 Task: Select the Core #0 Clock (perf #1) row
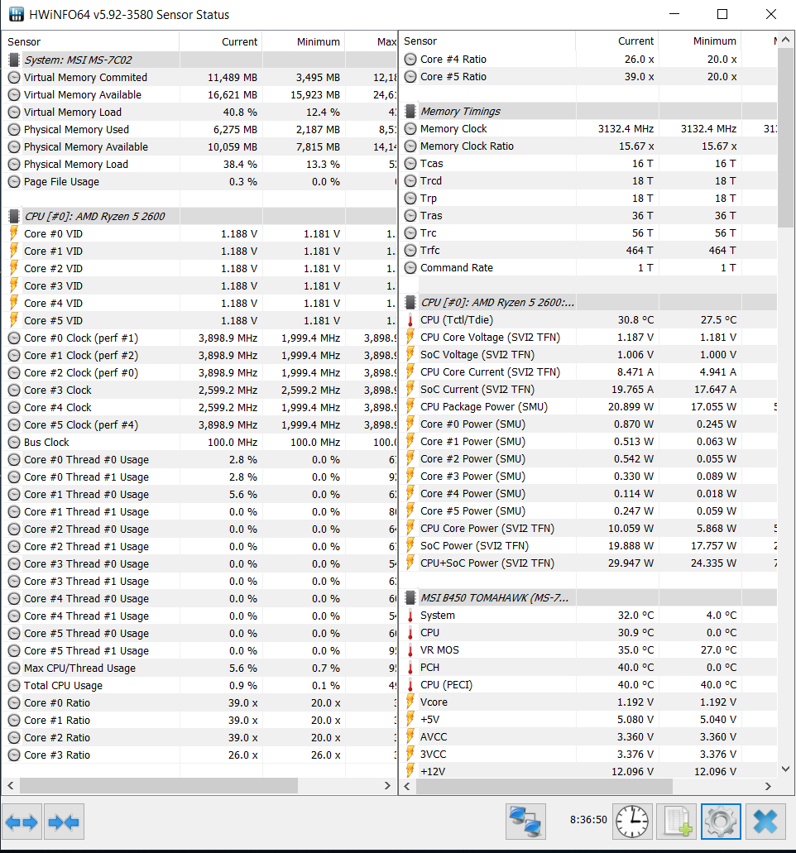coord(199,338)
